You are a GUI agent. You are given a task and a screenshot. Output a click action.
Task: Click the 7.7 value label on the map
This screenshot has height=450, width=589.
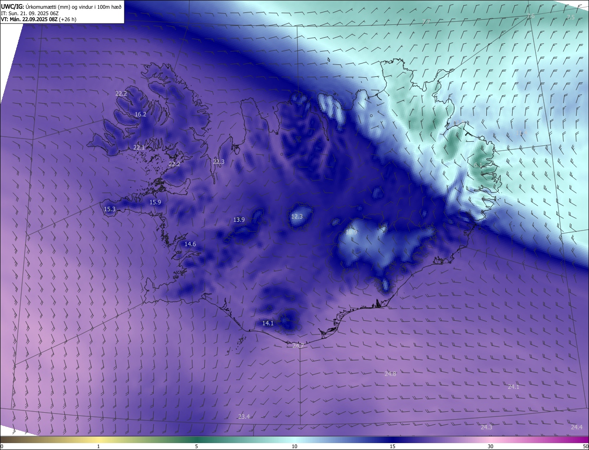tap(427, 22)
